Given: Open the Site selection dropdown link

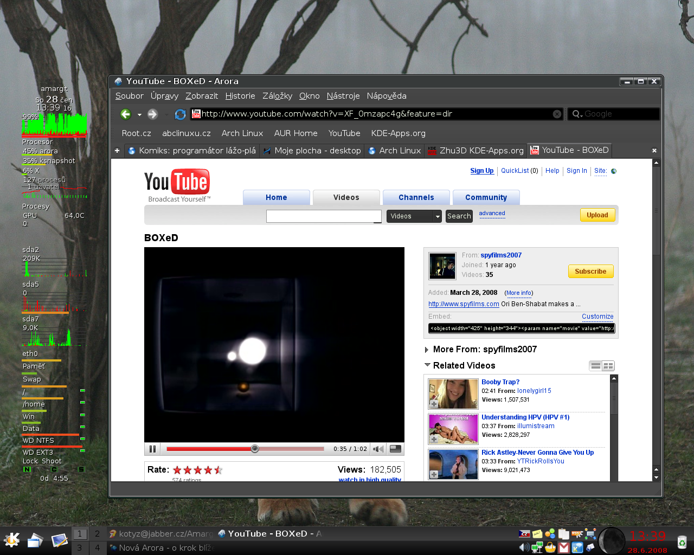Looking at the screenshot, I should (x=600, y=171).
